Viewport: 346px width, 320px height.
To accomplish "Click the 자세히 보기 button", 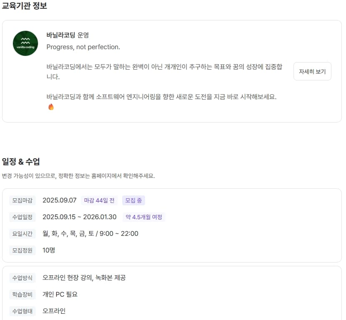I will pos(312,71).
